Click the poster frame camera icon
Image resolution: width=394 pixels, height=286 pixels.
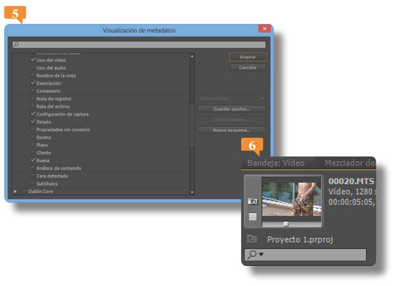pos(253,201)
